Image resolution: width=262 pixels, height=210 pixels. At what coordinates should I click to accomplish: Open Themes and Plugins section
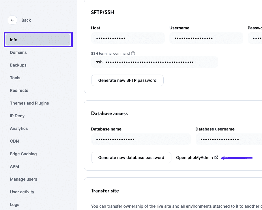(x=29, y=103)
